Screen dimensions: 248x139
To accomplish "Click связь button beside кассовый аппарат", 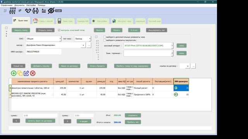I will click(x=182, y=46).
